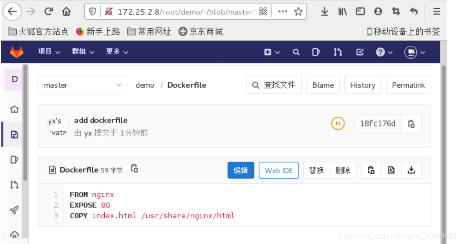Image resolution: width=460 pixels, height=244 pixels.
Task: Open the Firefox library icon
Action: click(x=342, y=12)
